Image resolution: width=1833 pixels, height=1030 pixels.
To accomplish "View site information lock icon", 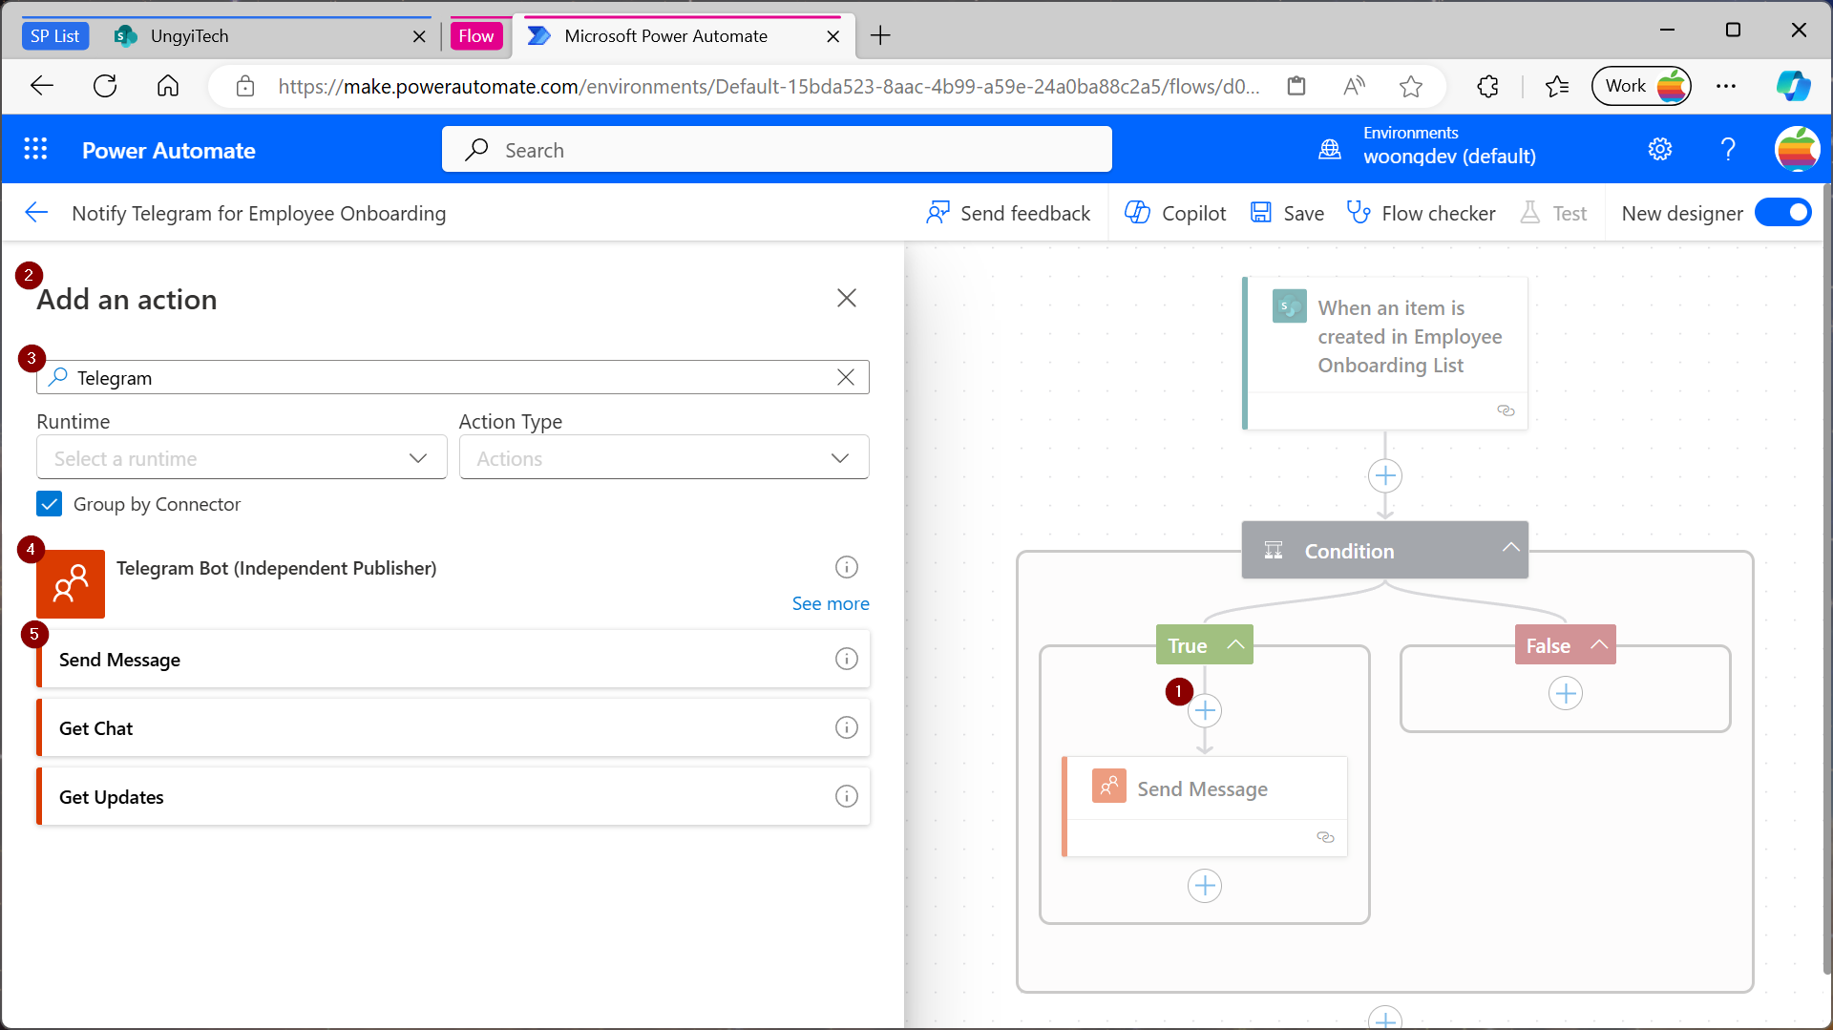I will coord(245,86).
